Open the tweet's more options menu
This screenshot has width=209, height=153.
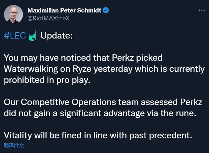pyautogui.click(x=201, y=11)
